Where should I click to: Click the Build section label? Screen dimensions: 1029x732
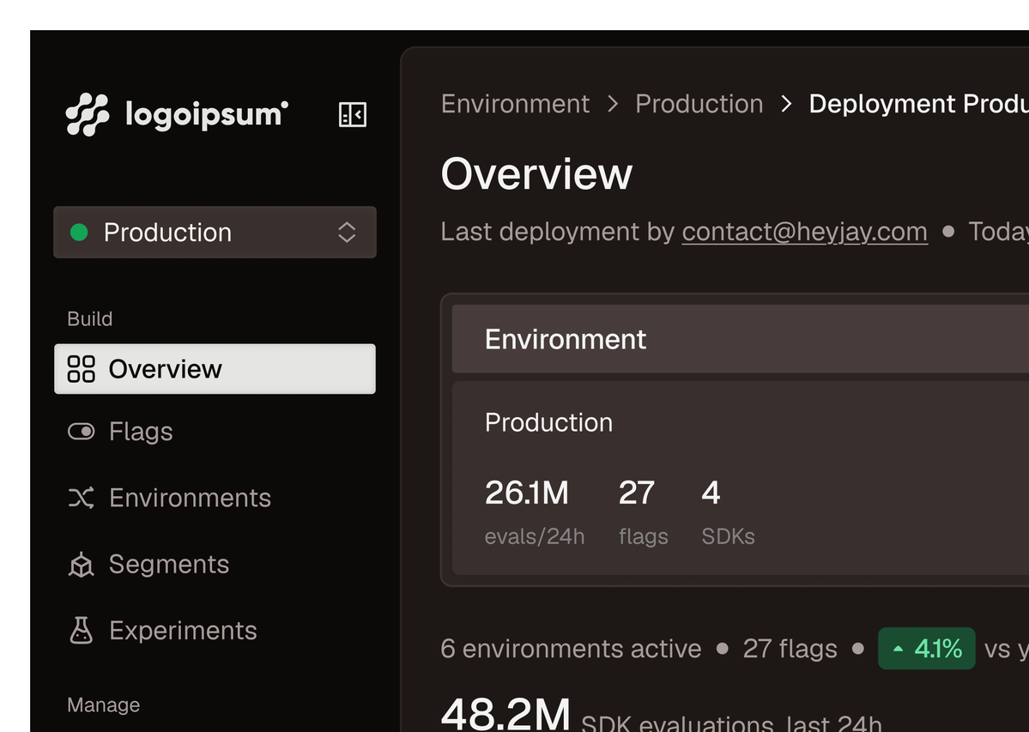coord(90,318)
